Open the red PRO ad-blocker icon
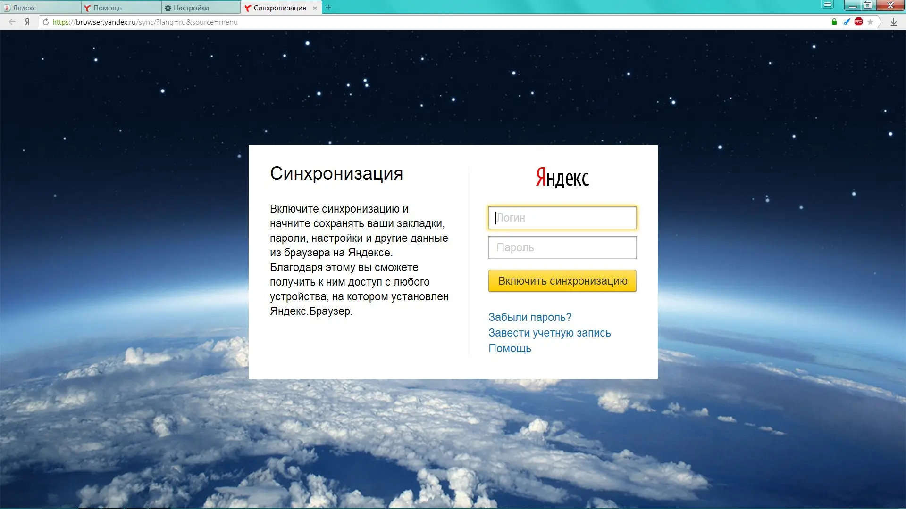The width and height of the screenshot is (906, 509). pyautogui.click(x=859, y=22)
